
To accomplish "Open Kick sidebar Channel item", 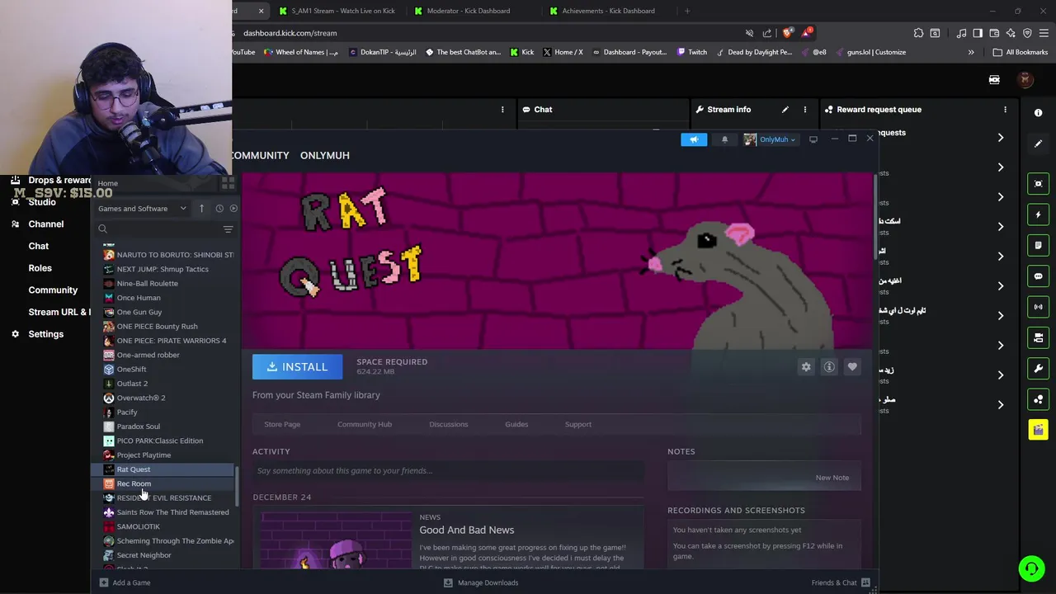I will coord(46,224).
